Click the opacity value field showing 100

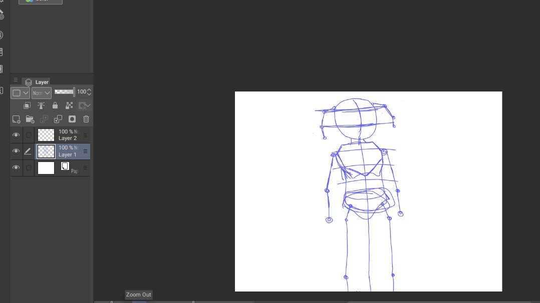tap(81, 92)
